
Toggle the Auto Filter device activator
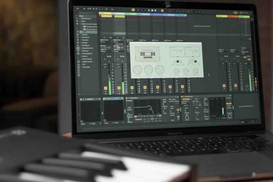pos(127,98)
